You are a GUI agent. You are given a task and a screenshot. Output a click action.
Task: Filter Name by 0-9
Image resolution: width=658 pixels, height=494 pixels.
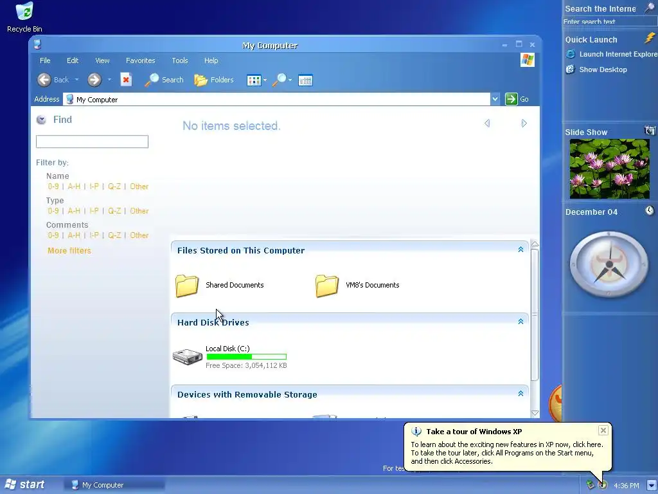53,187
